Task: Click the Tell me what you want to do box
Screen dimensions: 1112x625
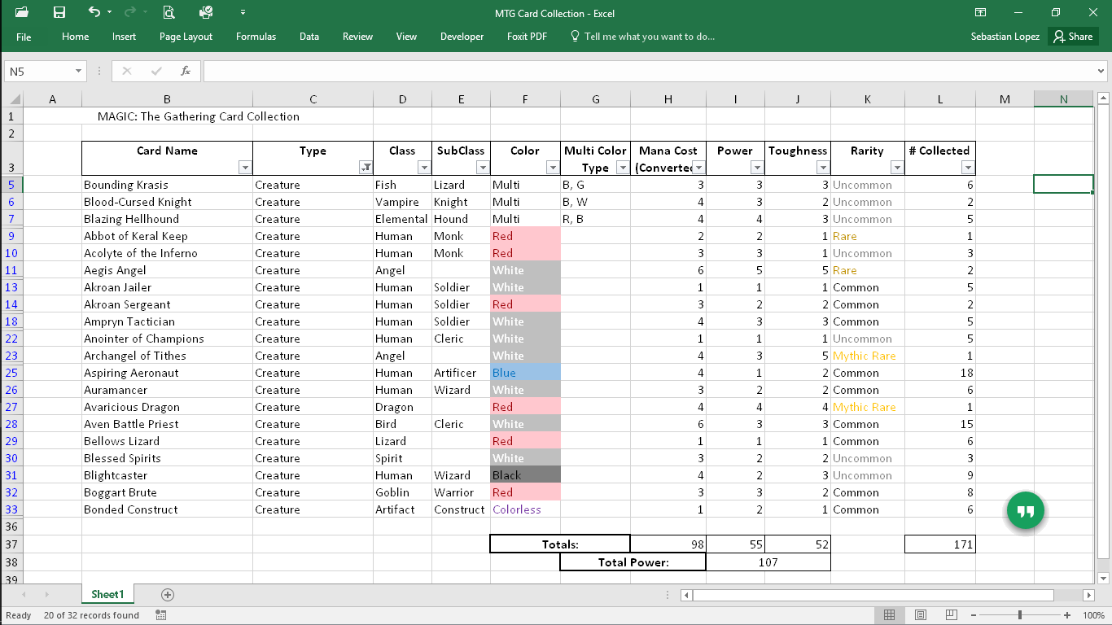Action: [x=641, y=37]
